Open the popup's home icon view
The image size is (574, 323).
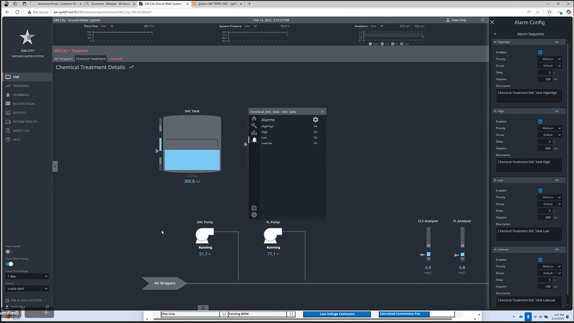pos(254,119)
